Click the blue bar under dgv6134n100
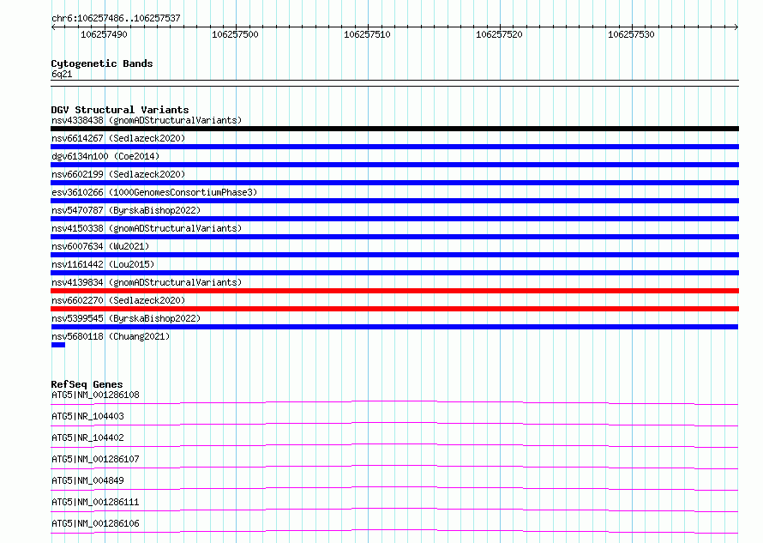This screenshot has width=763, height=543. 394,165
